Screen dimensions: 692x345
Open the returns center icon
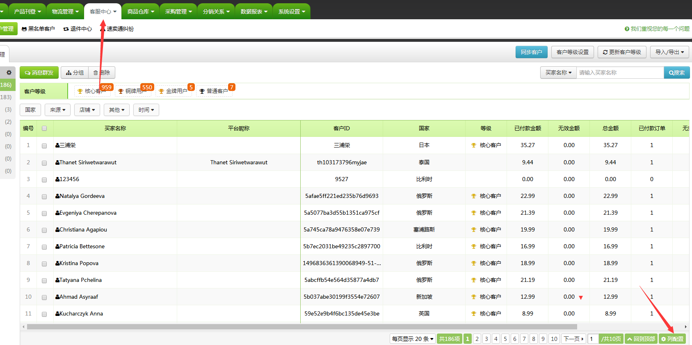click(x=66, y=29)
